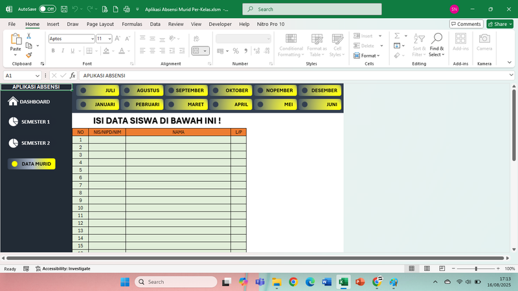Open Find & Select magnifier tool
This screenshot has width=518, height=291.
pos(437,40)
